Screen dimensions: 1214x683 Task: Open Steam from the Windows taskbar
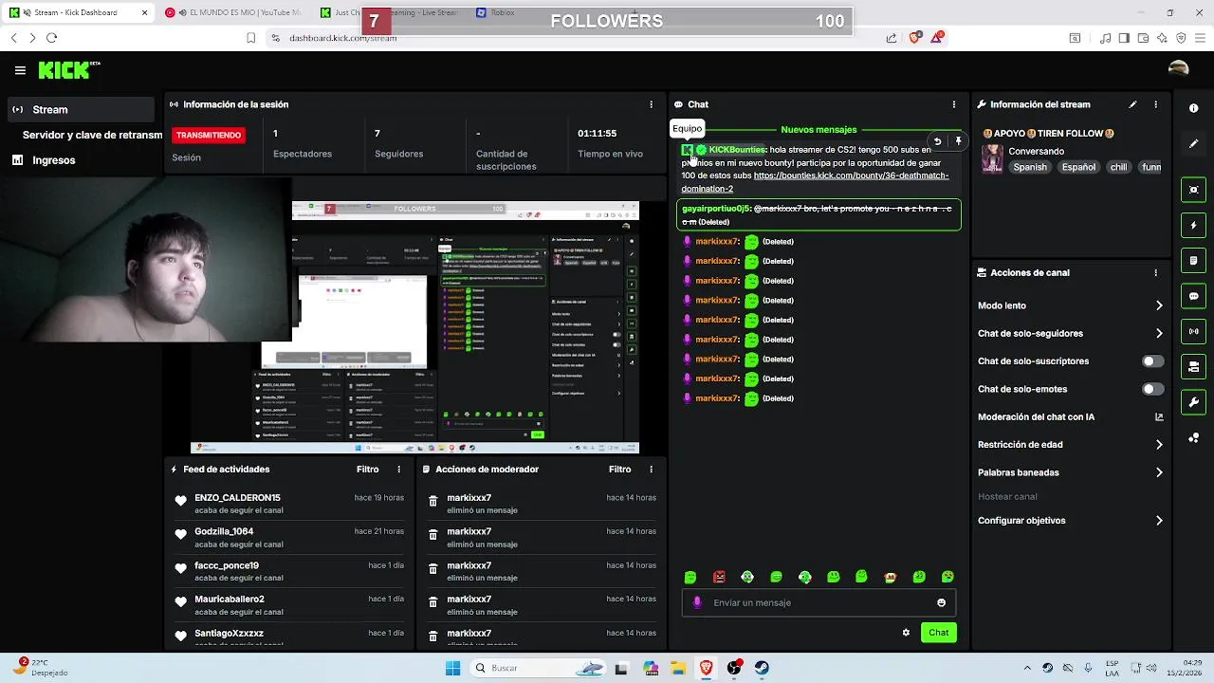click(x=762, y=668)
